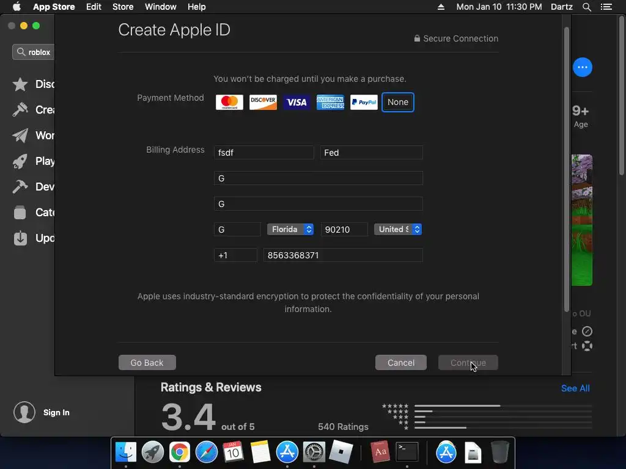Open Notification Center list icon
626x469 pixels.
(x=606, y=7)
